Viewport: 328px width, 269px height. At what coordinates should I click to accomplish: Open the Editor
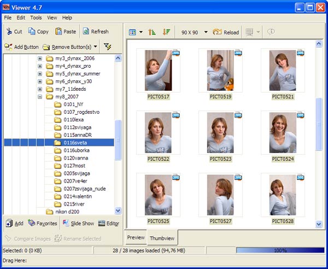[108, 223]
